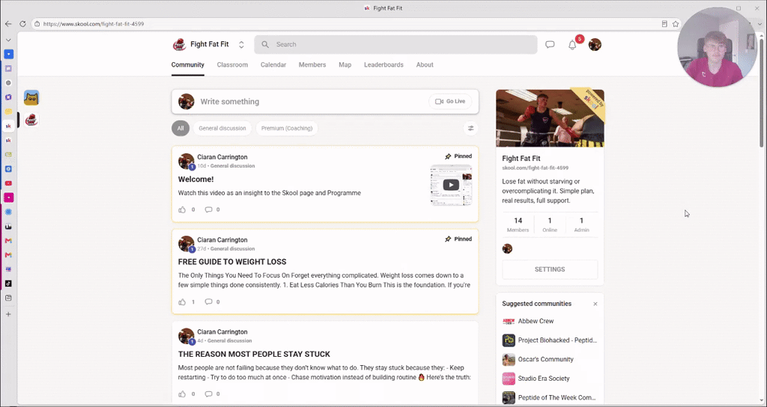Viewport: 767px width, 407px height.
Task: Switch to the Classroom tab
Action: pyautogui.click(x=232, y=65)
